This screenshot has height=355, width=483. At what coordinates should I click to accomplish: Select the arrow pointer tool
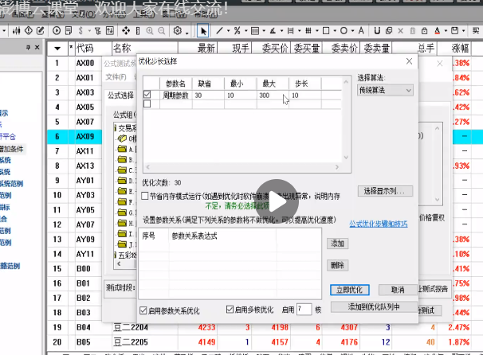click(203, 31)
